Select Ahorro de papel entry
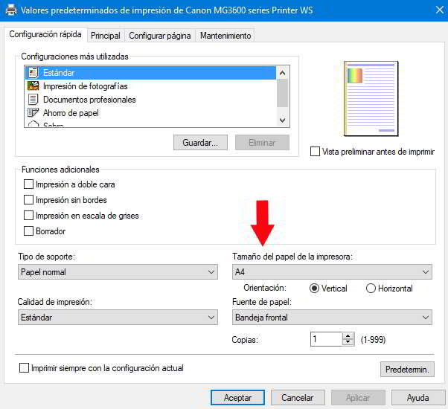 pos(150,113)
